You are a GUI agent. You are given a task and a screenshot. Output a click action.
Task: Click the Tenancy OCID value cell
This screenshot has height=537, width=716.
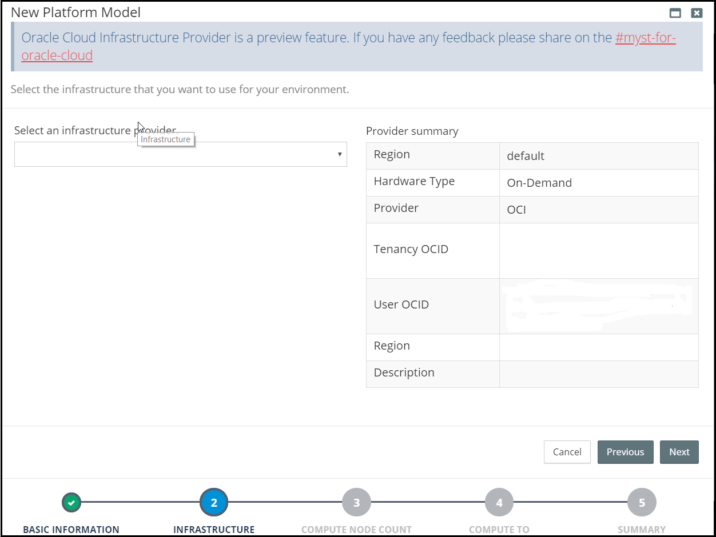[598, 250]
